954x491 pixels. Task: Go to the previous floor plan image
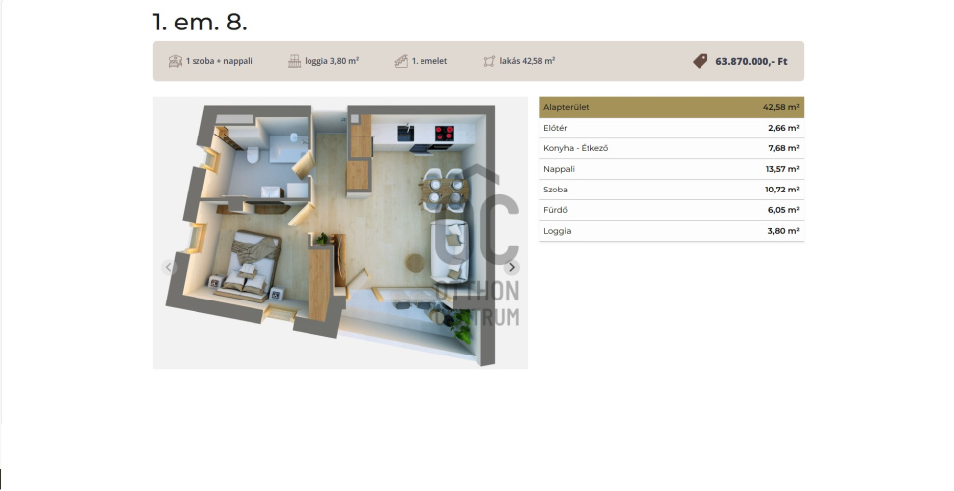pyautogui.click(x=169, y=267)
